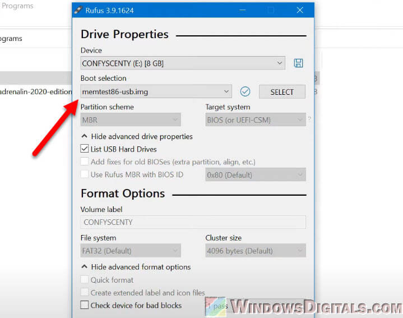The image size is (403, 318).
Task: Click the target system help question mark
Action: point(309,119)
